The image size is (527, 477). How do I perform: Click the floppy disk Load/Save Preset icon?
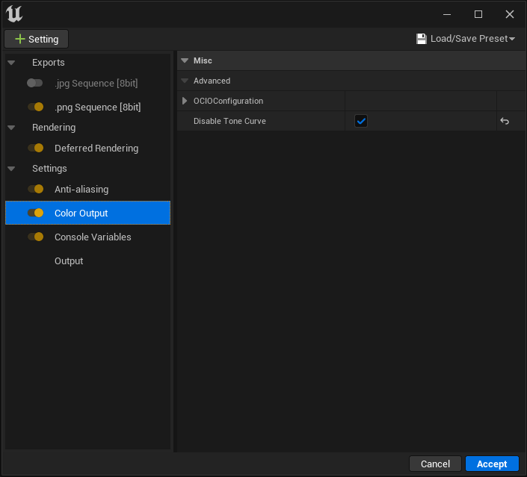(422, 39)
